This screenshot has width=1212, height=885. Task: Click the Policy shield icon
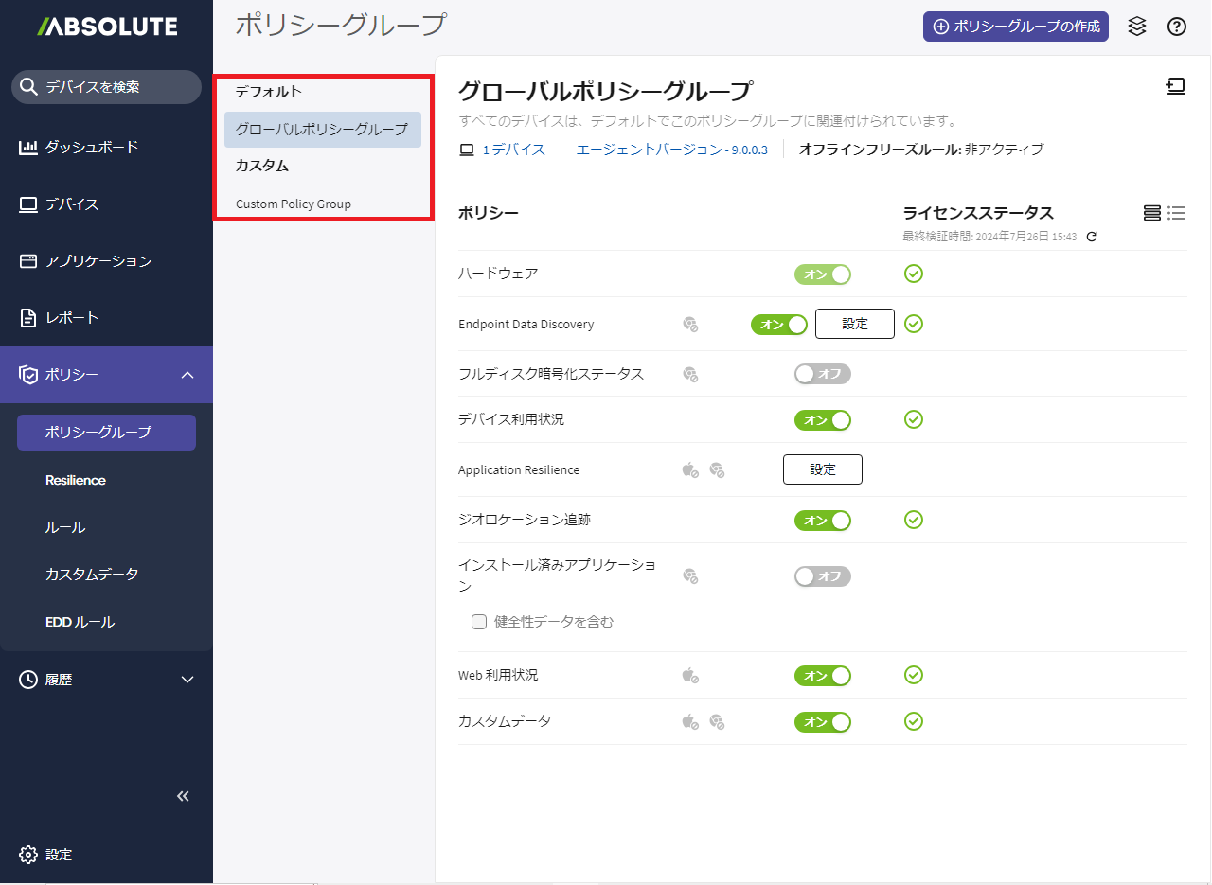[x=28, y=375]
